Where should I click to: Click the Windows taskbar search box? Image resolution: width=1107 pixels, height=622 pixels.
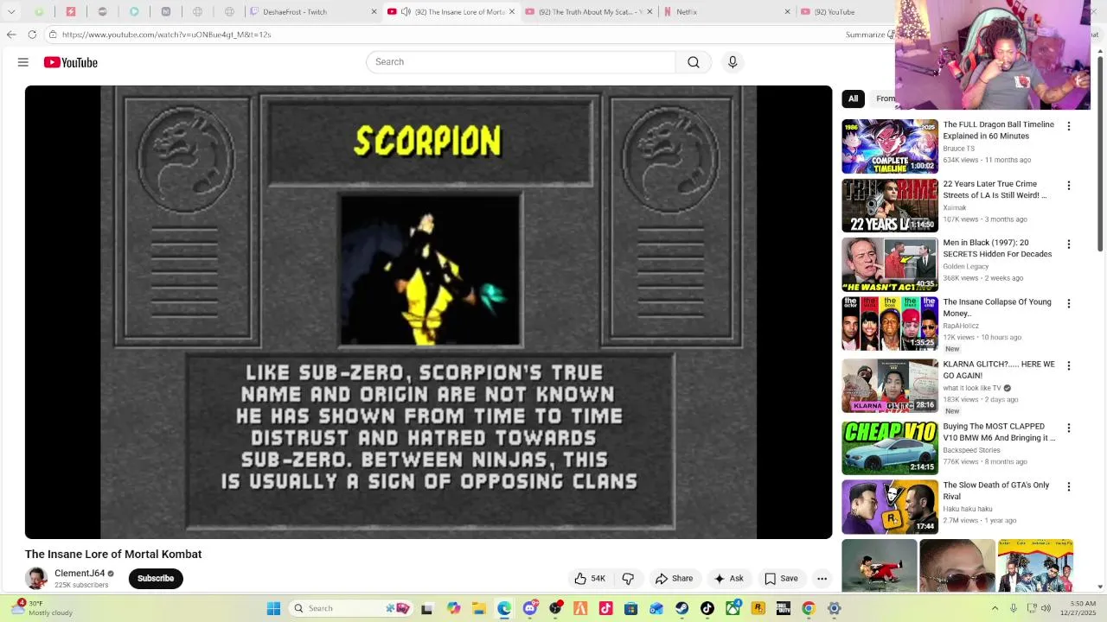coord(350,608)
